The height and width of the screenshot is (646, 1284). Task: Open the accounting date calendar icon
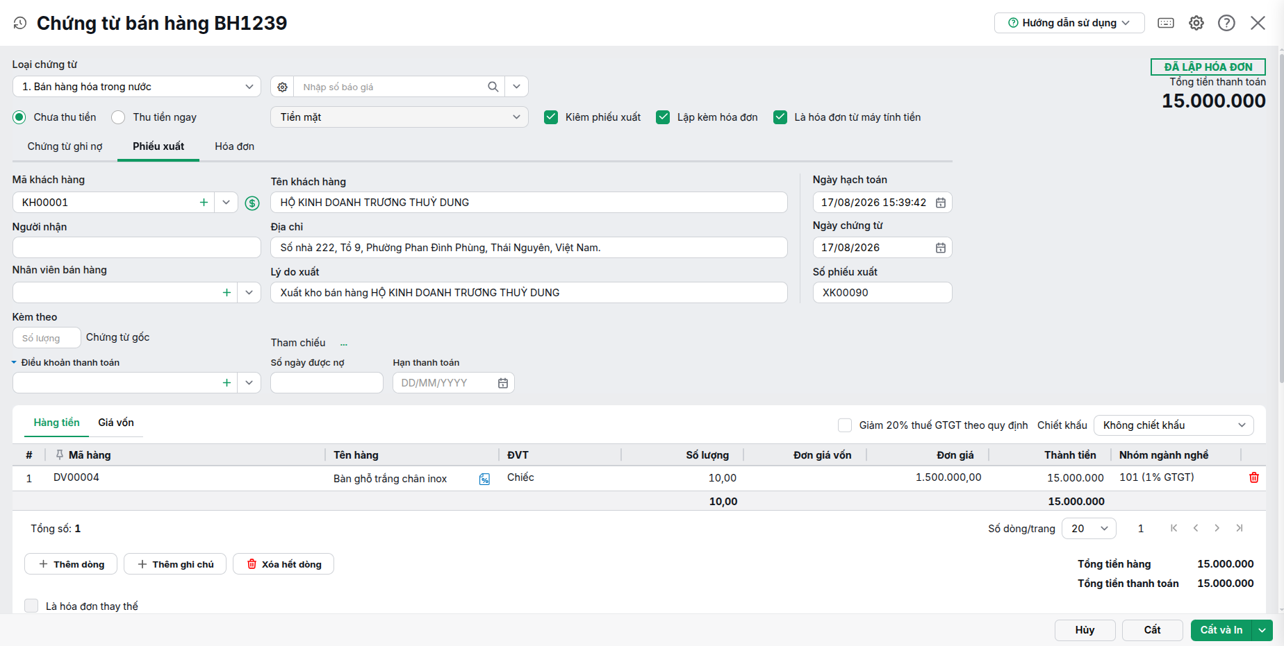pyautogui.click(x=941, y=203)
